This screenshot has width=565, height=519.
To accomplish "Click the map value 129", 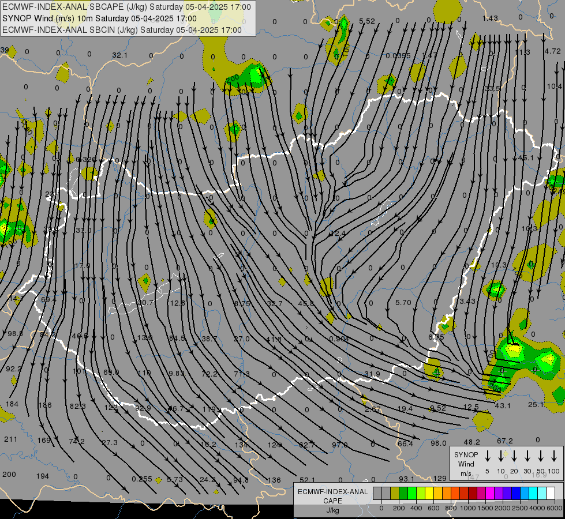I will 440,478.
